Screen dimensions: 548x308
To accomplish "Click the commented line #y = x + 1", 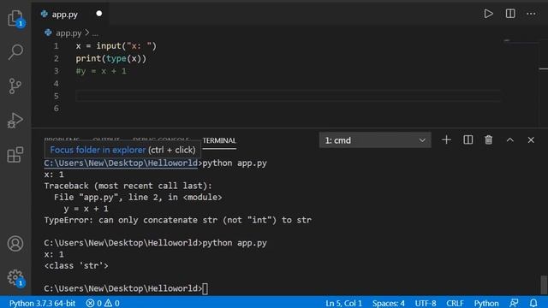I will coord(101,71).
